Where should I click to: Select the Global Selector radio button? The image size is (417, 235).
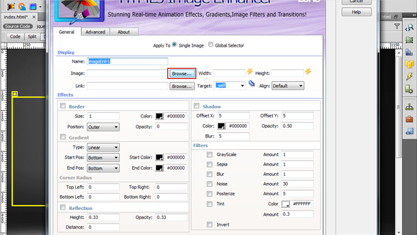(210, 44)
